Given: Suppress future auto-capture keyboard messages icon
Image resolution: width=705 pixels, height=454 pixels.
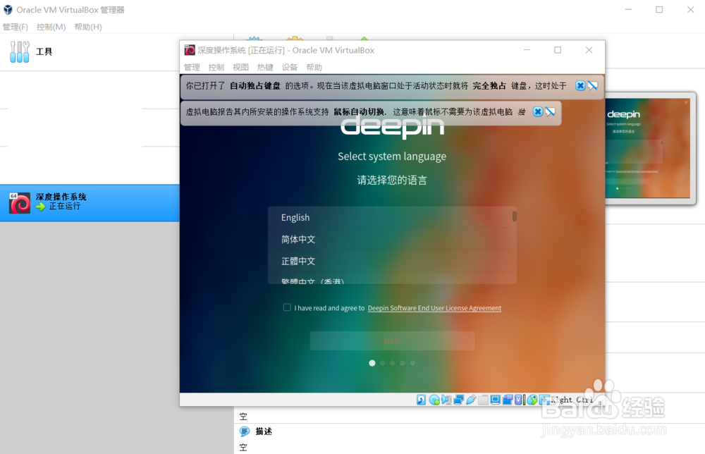Looking at the screenshot, I should tap(593, 85).
